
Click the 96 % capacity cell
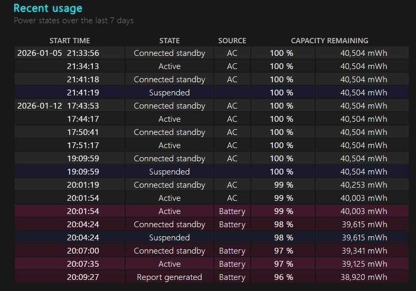281,277
